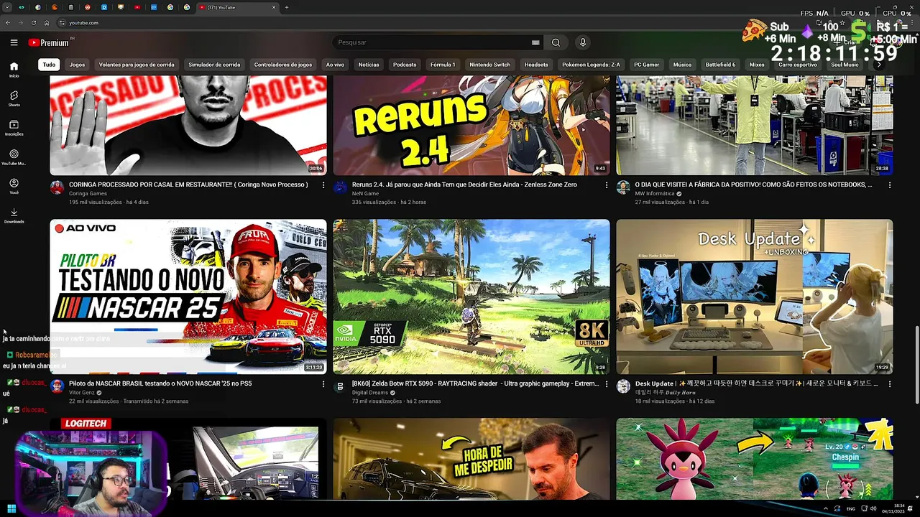
Task: Select the Ao vivo chip
Action: [335, 65]
